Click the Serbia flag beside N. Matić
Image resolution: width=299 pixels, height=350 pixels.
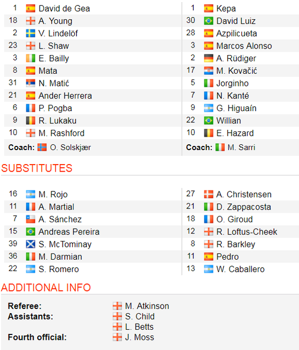point(30,83)
